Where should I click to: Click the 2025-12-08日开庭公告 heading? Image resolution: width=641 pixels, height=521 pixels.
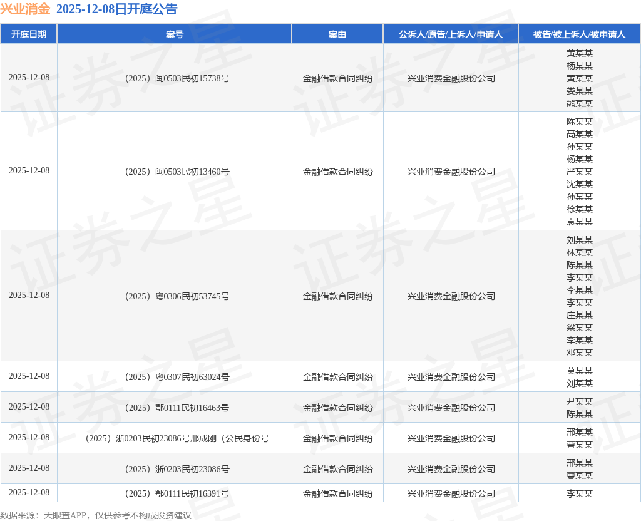tap(117, 9)
